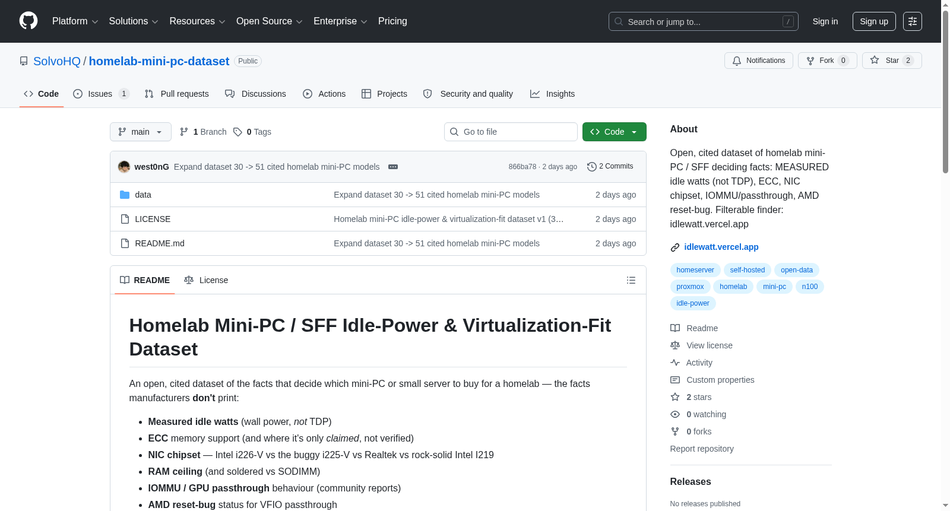The image size is (950, 511).
Task: Open the Security and quality tab
Action: (x=468, y=94)
